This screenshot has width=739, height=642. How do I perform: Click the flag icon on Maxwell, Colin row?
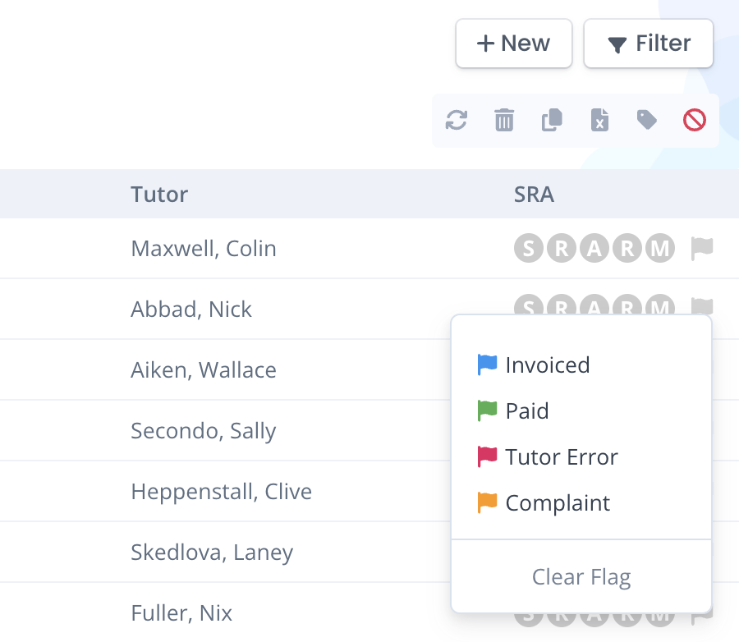(x=702, y=249)
